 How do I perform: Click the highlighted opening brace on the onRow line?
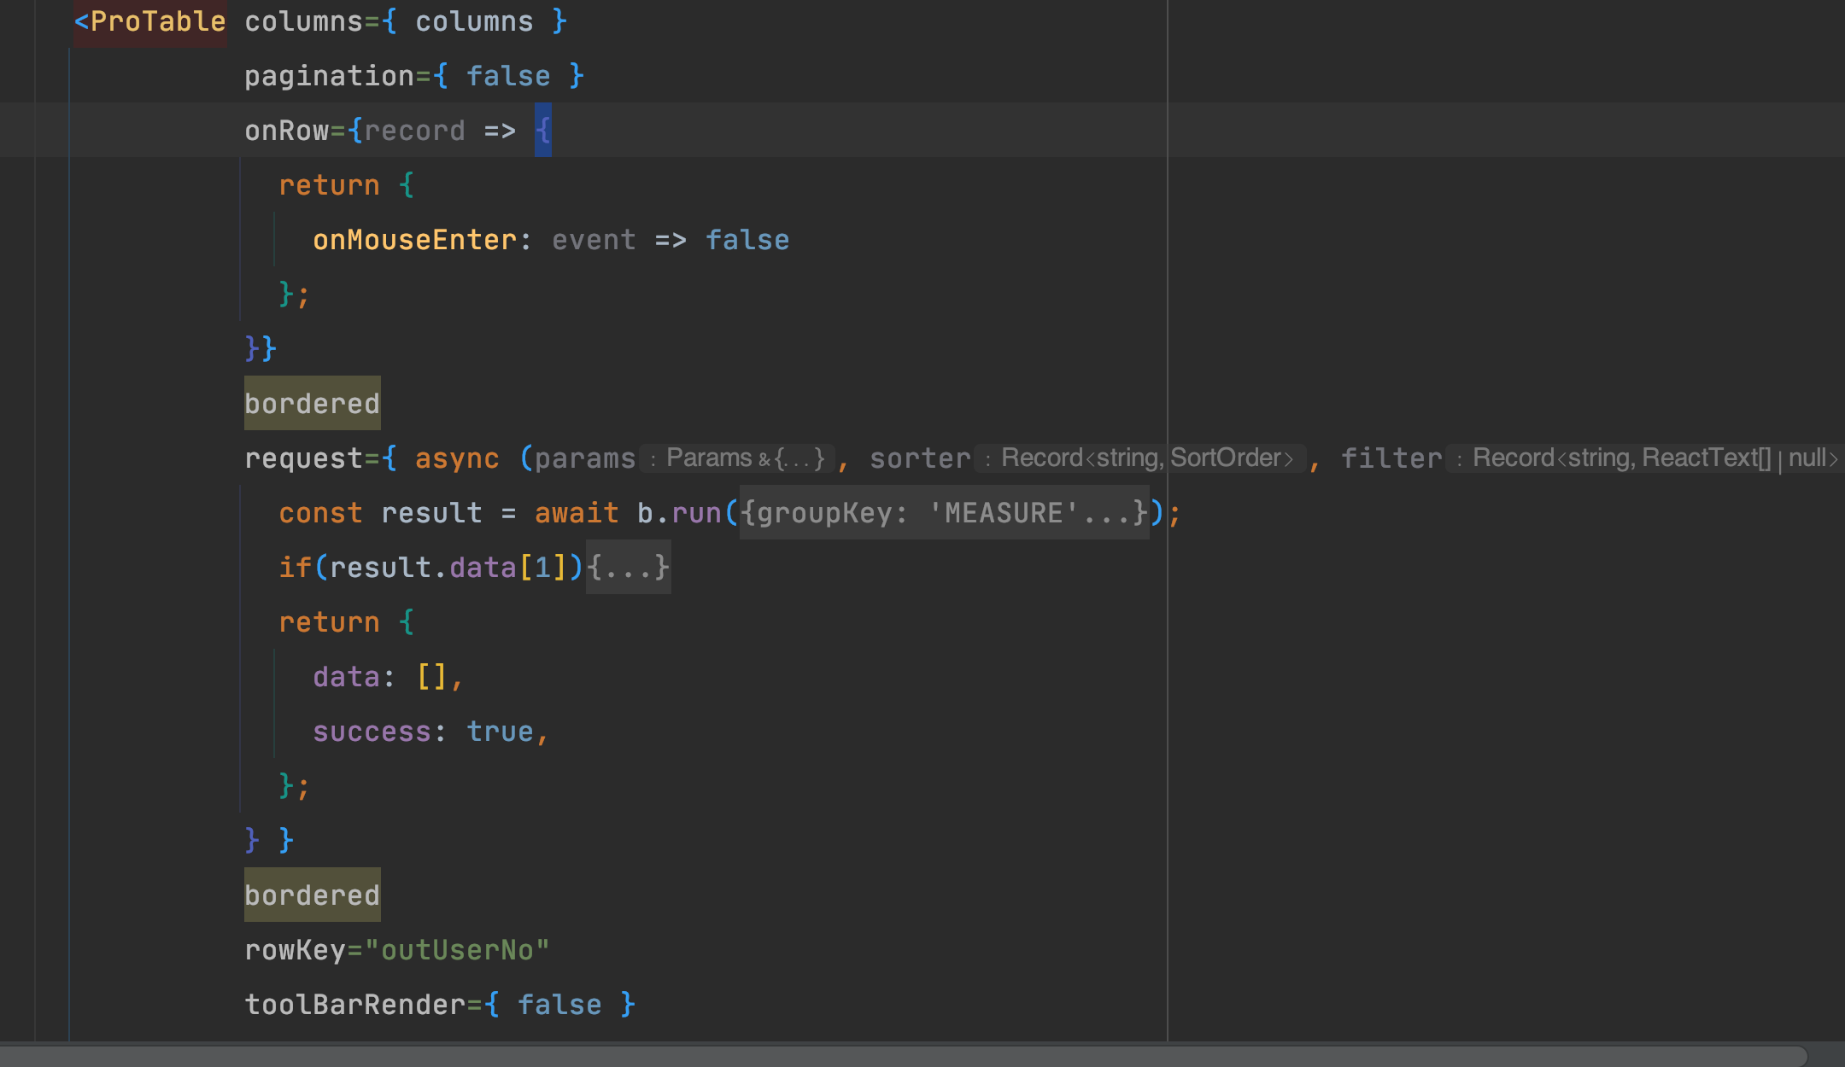pyautogui.click(x=542, y=131)
